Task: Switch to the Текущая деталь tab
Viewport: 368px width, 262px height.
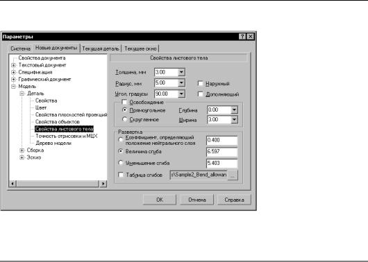Action: [x=101, y=49]
